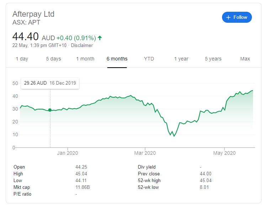The width and height of the screenshot is (264, 207).
Task: Click the Jan 2020 axis label
Action: coord(67,153)
